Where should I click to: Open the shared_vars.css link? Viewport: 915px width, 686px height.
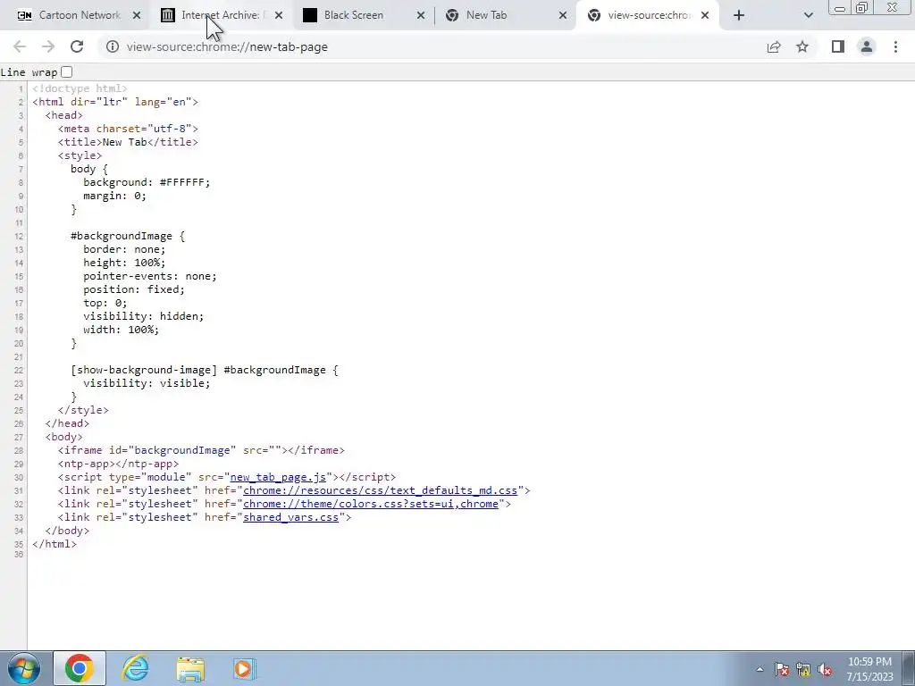click(x=290, y=517)
